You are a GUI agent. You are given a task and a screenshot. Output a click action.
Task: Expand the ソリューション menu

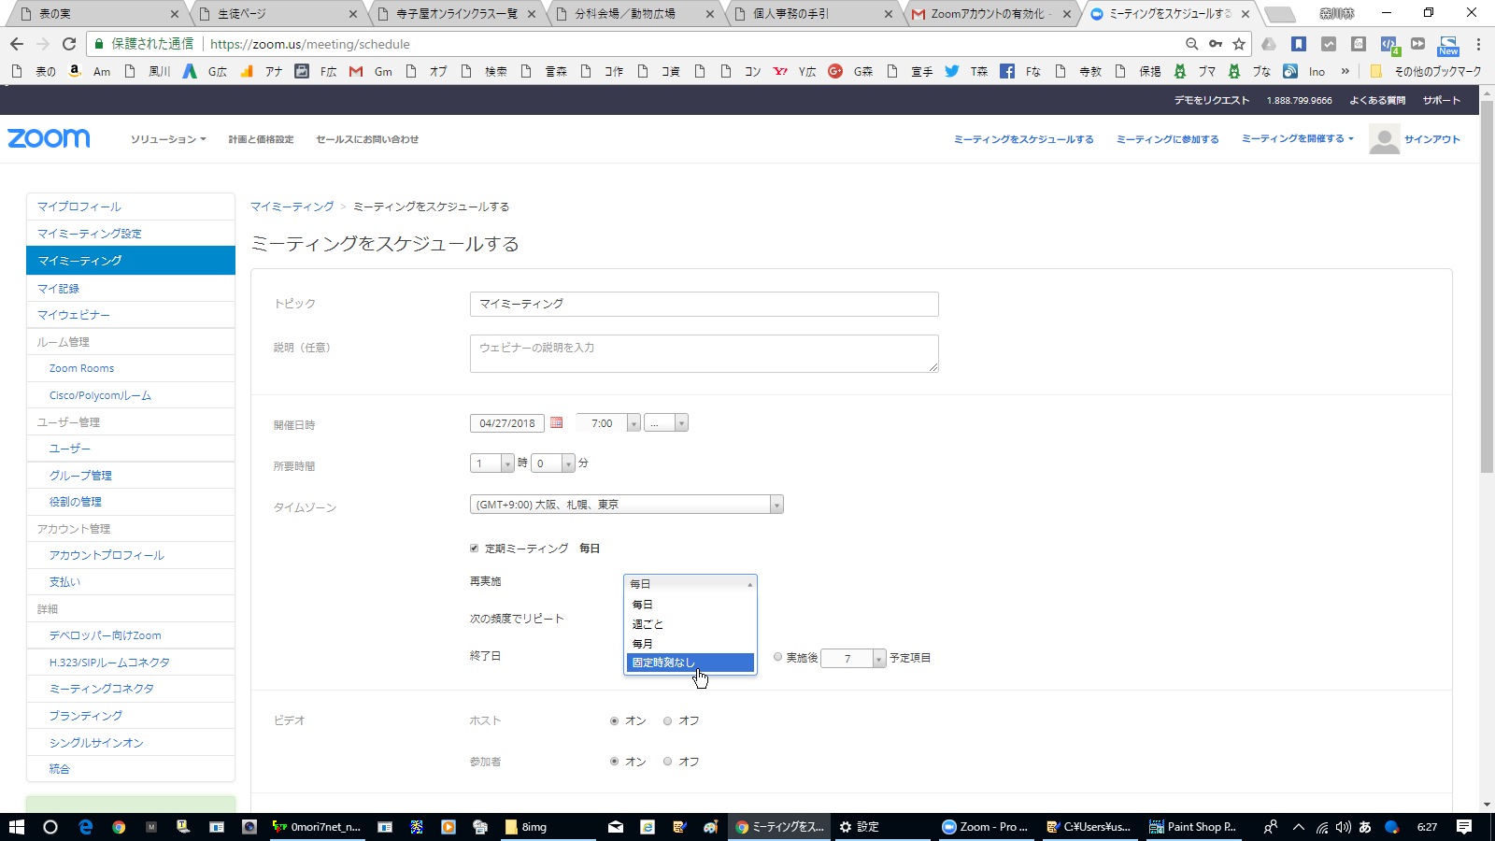coord(168,139)
